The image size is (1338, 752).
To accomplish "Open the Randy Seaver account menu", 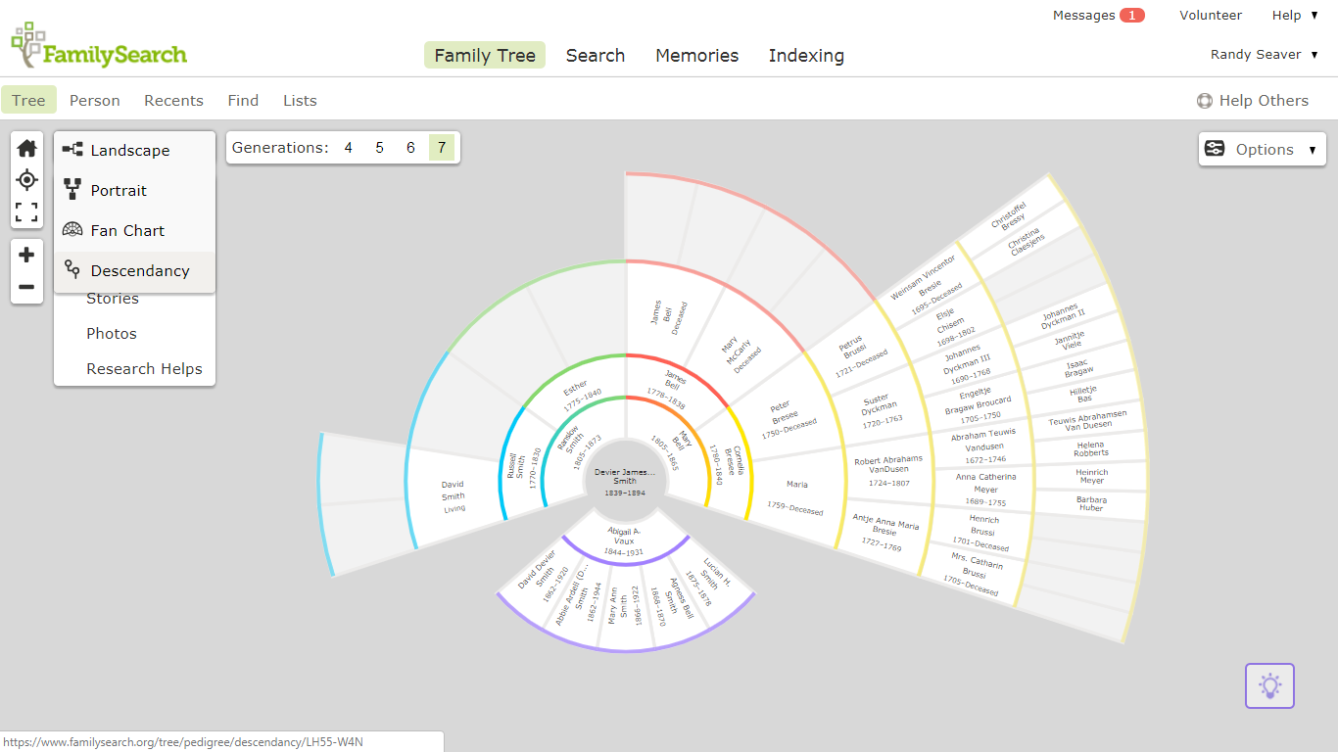I will click(x=1265, y=55).
